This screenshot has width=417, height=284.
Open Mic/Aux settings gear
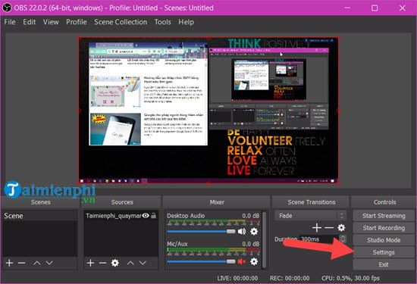(x=254, y=262)
